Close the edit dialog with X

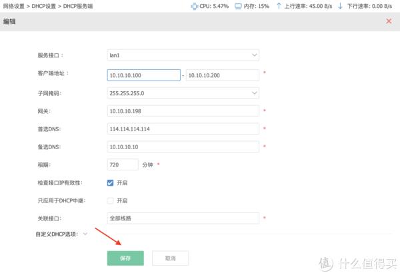pos(389,21)
